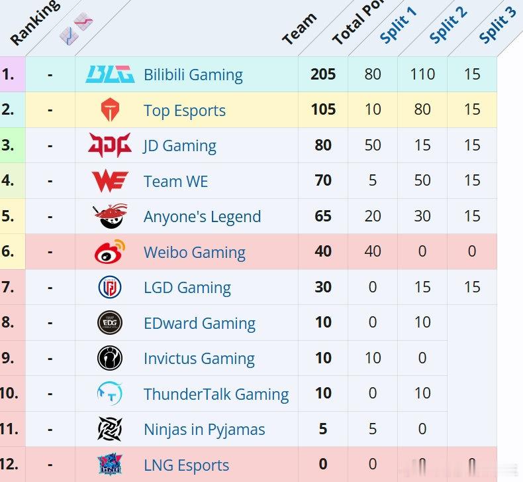Click the LNG Esports dragon logo
Screen dimensions: 523x482
coord(110,464)
